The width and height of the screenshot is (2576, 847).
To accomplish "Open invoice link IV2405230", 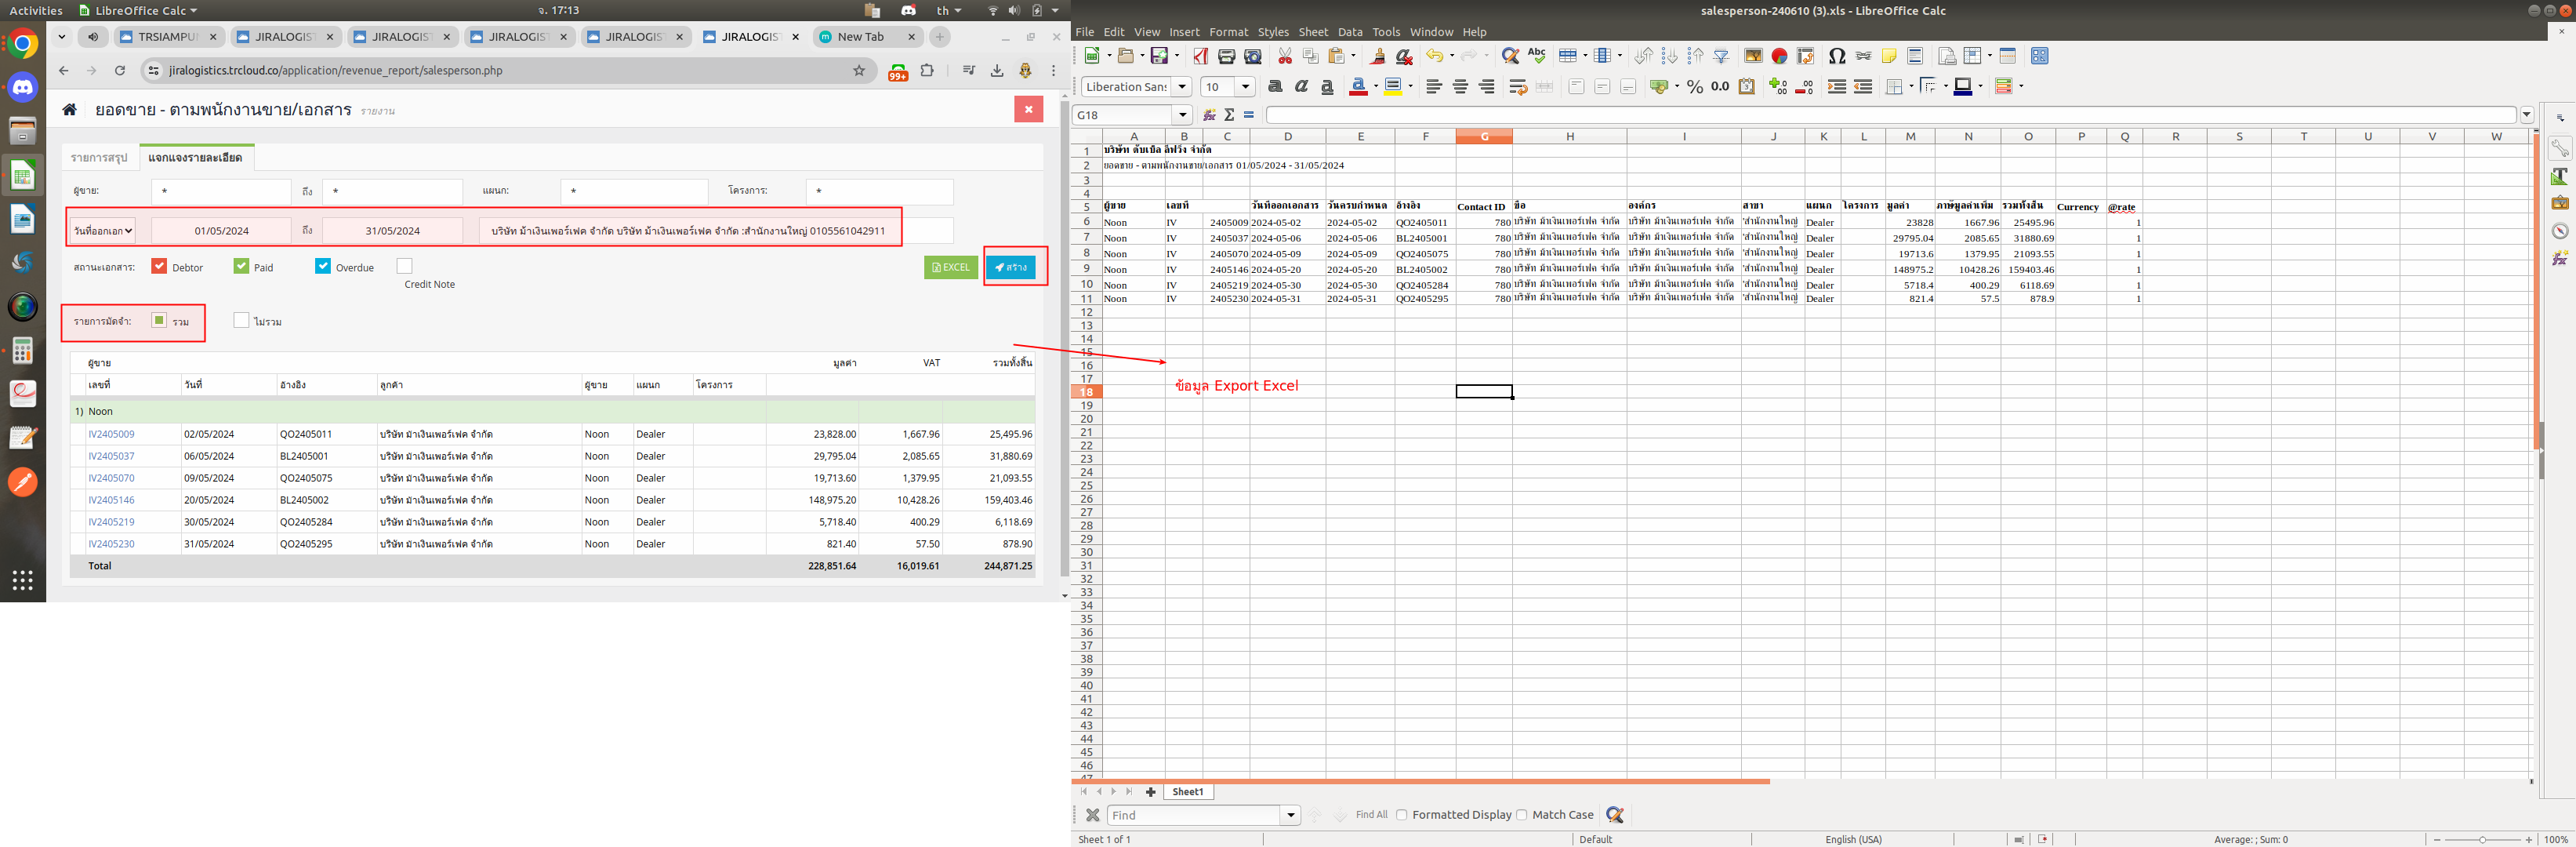I will [111, 544].
